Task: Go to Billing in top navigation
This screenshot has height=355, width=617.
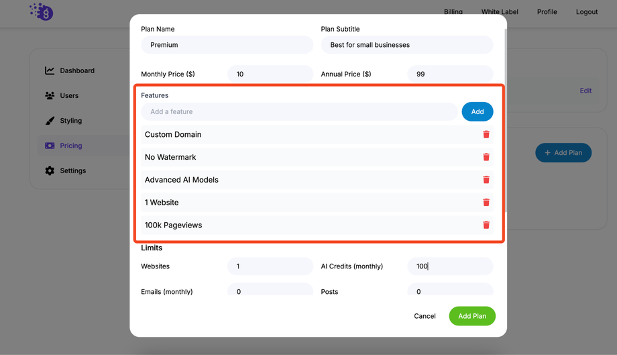Action: [x=453, y=12]
